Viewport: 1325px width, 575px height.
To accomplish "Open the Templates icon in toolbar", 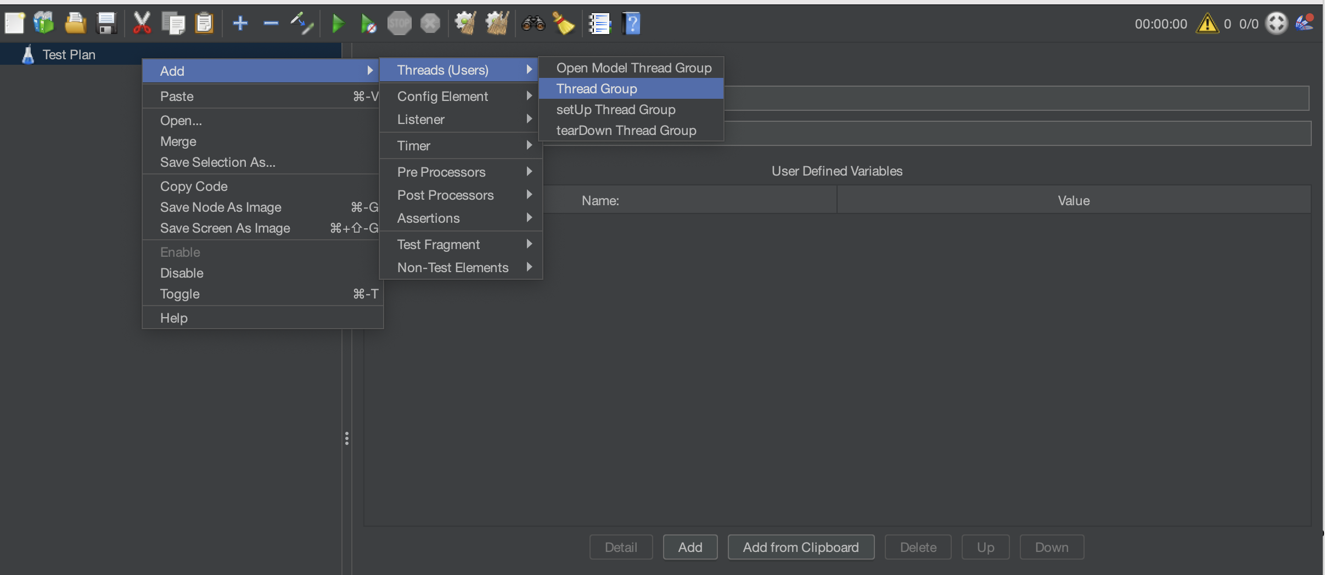I will [44, 23].
